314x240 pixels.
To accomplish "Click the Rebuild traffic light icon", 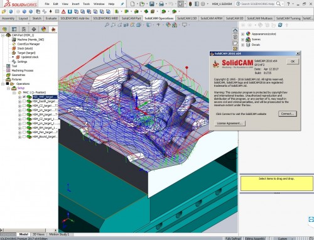I will (190, 4).
